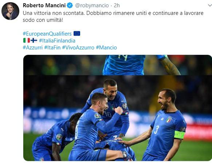Open the 2h tweet timestamp
This screenshot has width=212, height=165.
117,5
